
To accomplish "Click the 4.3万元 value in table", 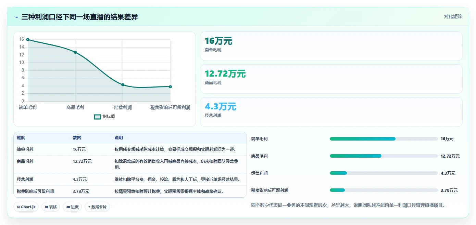I will tap(80, 180).
